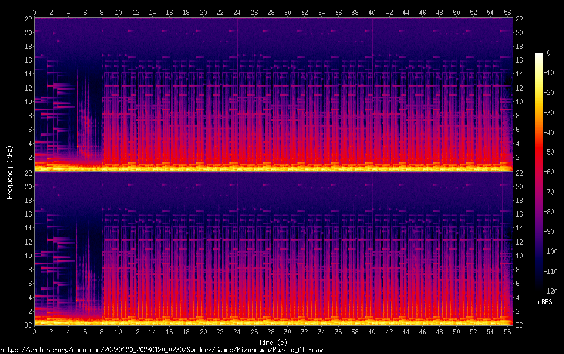Click the 8 second tick on the bottom time axis
564x354 pixels.
tap(102, 331)
